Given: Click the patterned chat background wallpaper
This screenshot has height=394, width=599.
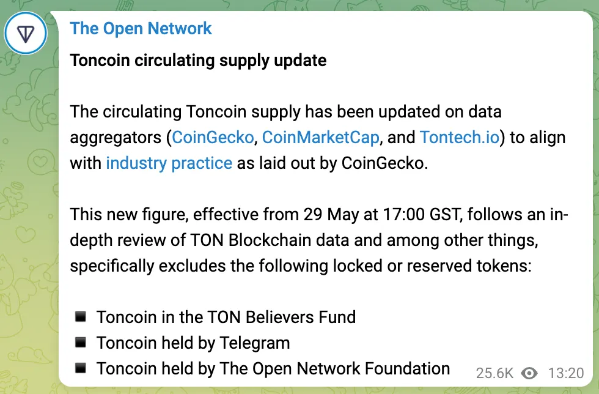Looking at the screenshot, I should (x=28, y=245).
